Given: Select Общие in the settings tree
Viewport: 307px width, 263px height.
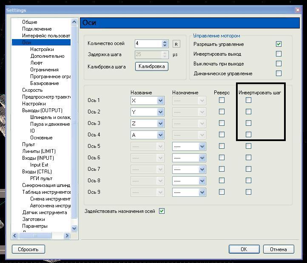Looking at the screenshot, I should click(30, 22).
